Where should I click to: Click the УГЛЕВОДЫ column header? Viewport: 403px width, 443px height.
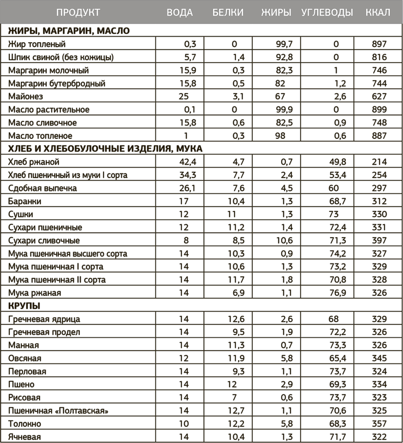click(327, 13)
